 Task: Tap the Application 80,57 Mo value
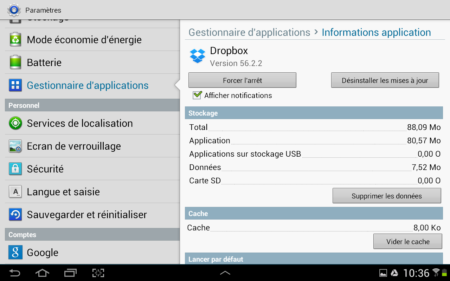click(424, 140)
